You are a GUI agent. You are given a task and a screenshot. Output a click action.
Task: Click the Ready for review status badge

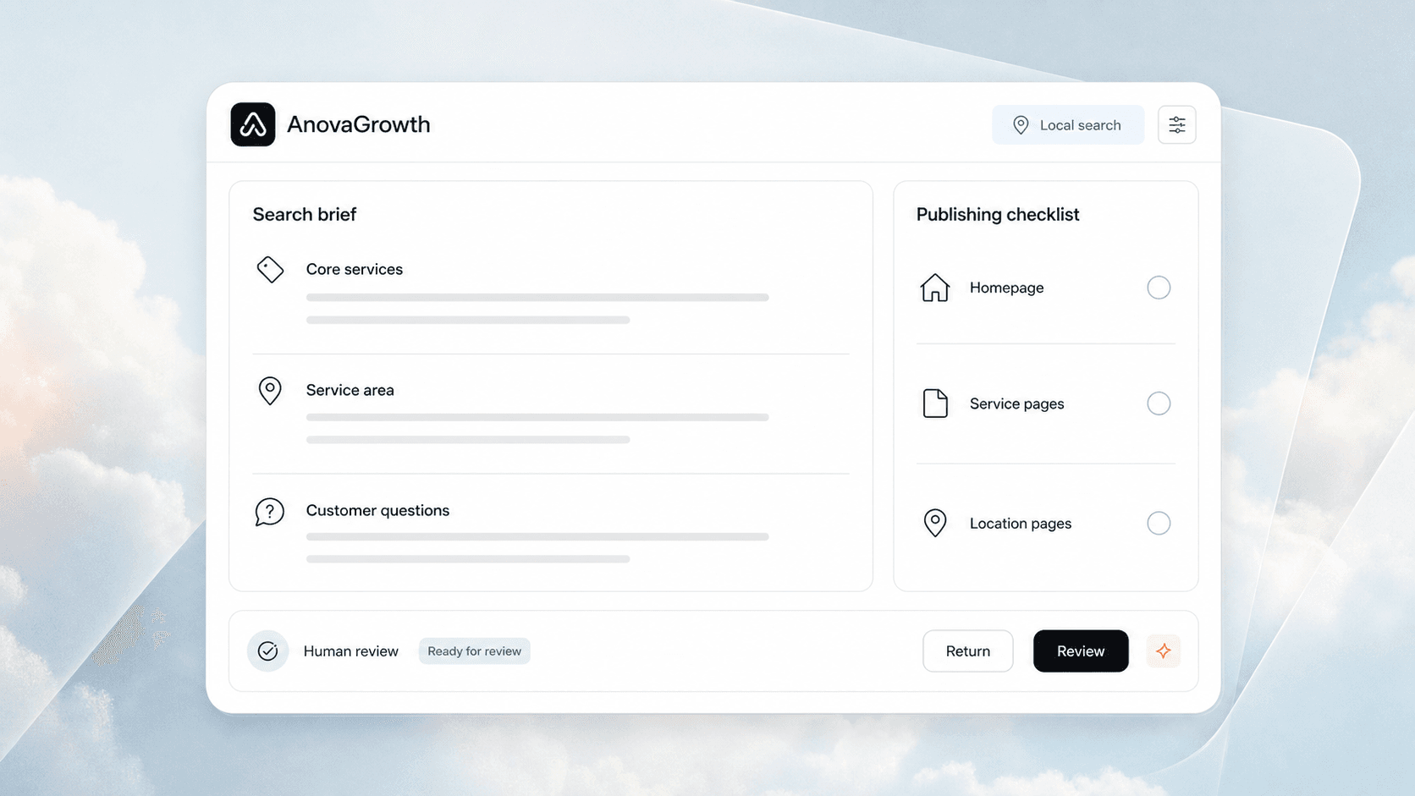pyautogui.click(x=474, y=651)
